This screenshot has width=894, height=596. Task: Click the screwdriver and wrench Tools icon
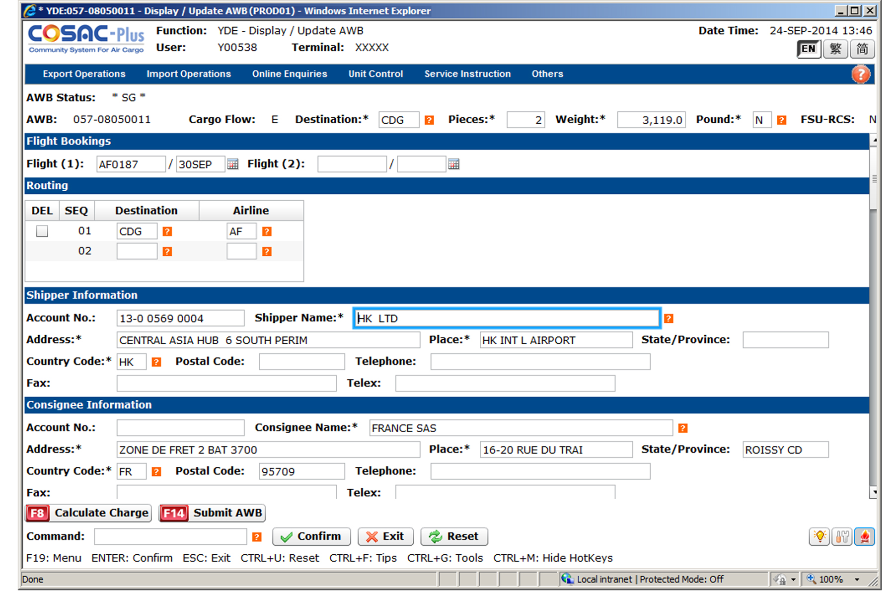click(x=842, y=536)
